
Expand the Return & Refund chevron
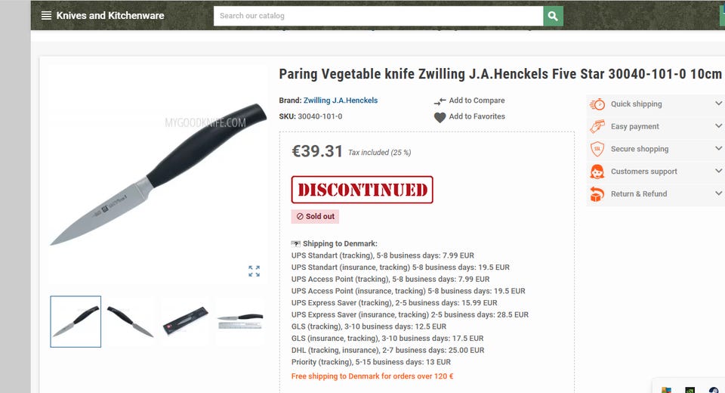coord(718,193)
